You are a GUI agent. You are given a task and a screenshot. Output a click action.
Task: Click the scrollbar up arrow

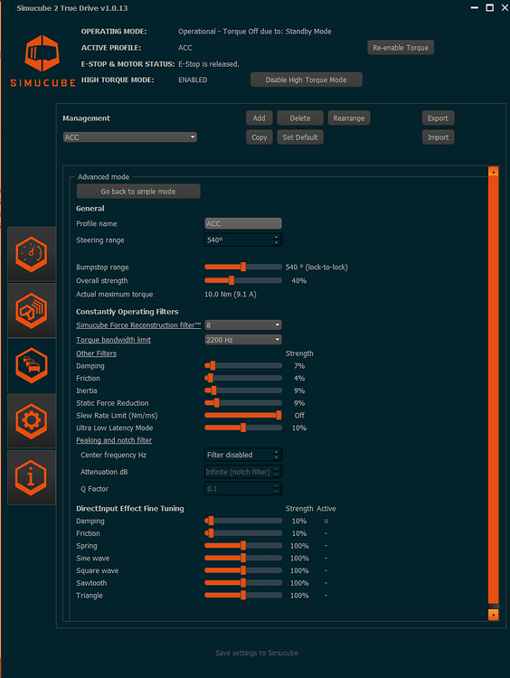point(493,172)
